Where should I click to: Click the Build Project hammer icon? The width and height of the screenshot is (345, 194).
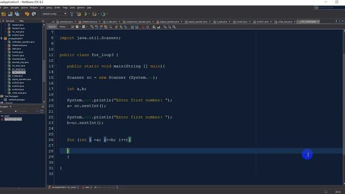pos(72,14)
